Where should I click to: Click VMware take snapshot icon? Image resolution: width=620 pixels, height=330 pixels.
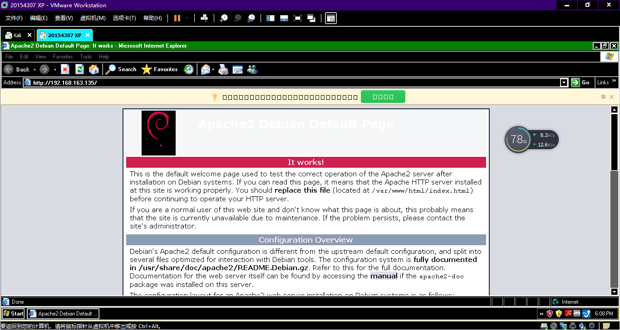[x=224, y=18]
